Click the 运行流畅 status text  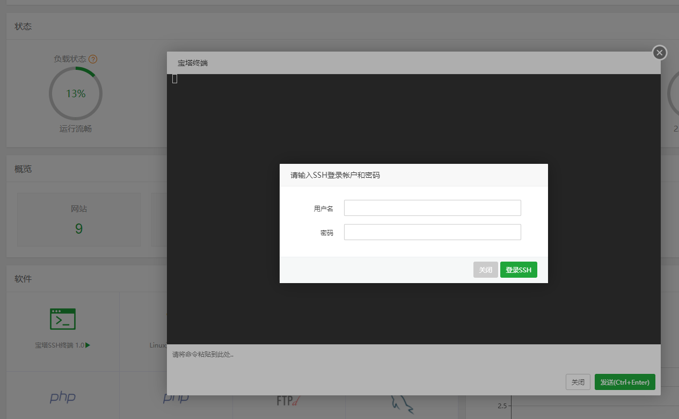click(x=76, y=129)
